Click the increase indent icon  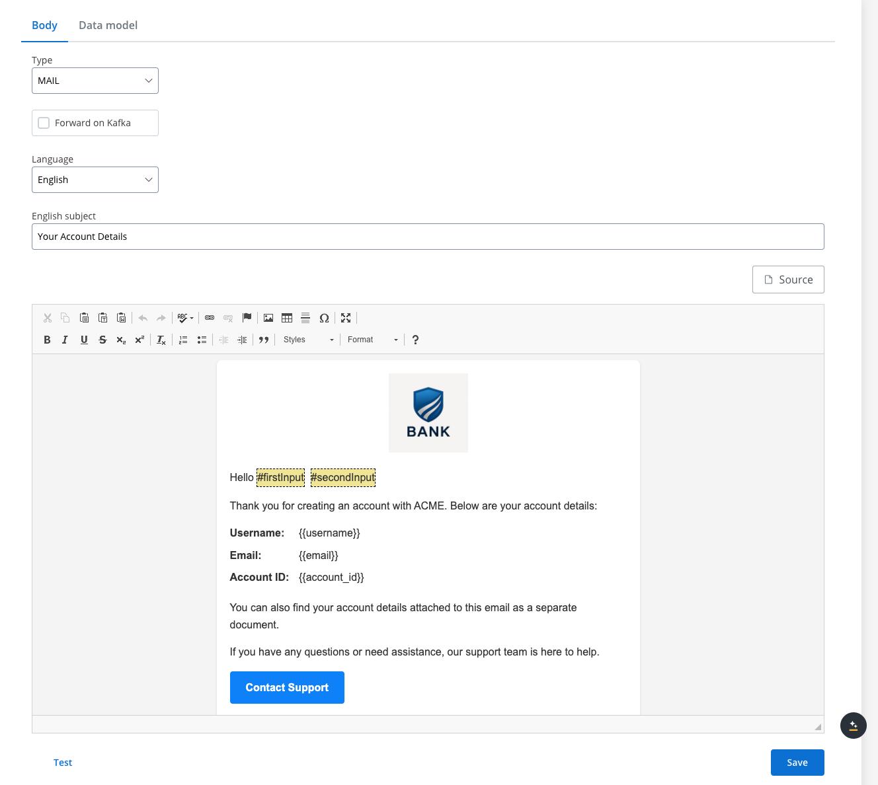tap(242, 340)
